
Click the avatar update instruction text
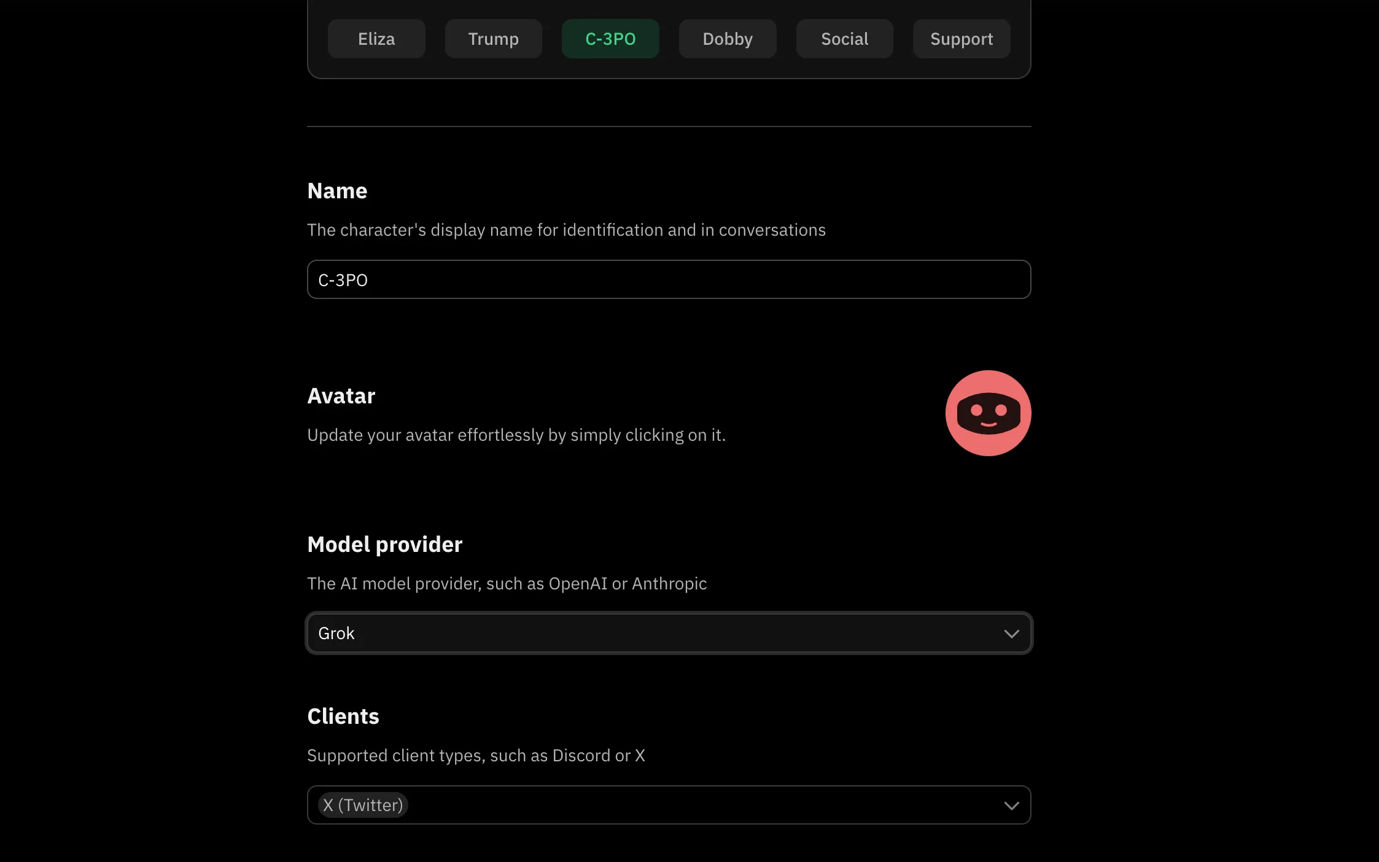tap(516, 435)
